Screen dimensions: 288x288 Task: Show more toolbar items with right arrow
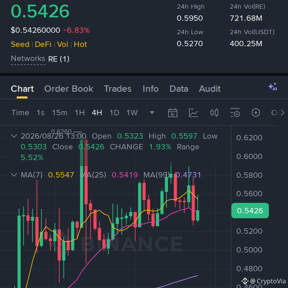coord(282,113)
